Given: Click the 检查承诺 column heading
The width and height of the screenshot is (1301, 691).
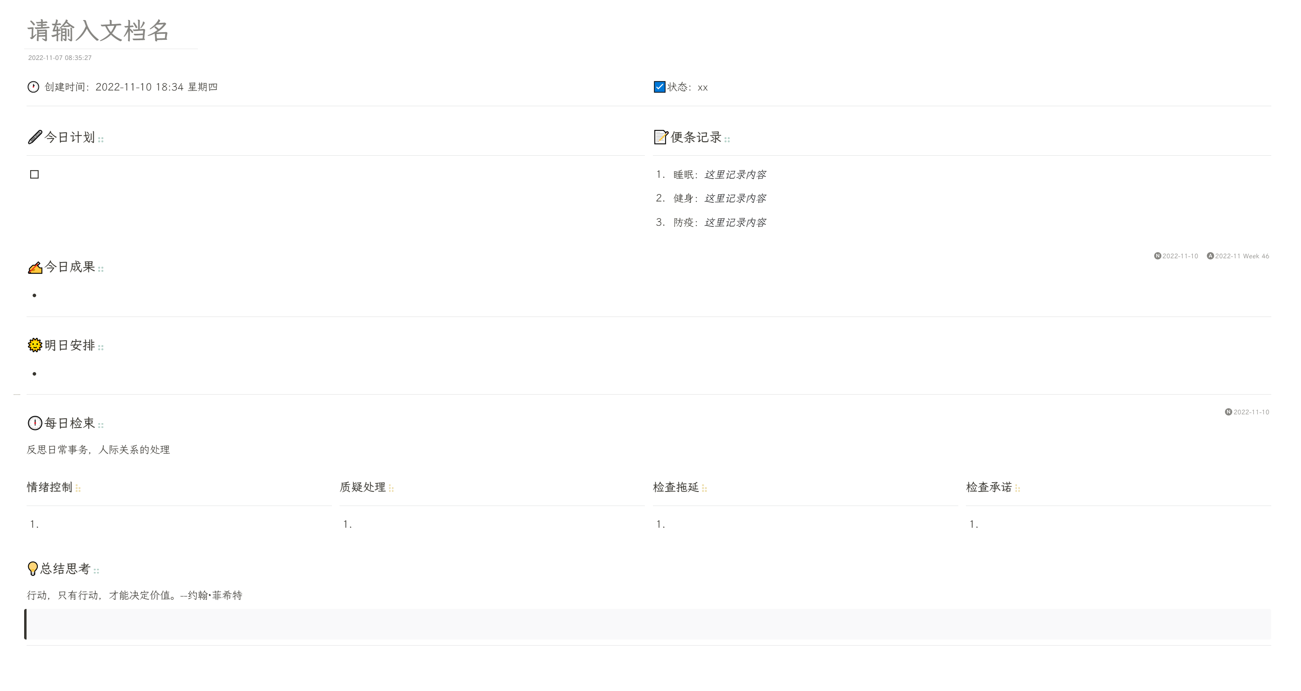Looking at the screenshot, I should click(989, 487).
